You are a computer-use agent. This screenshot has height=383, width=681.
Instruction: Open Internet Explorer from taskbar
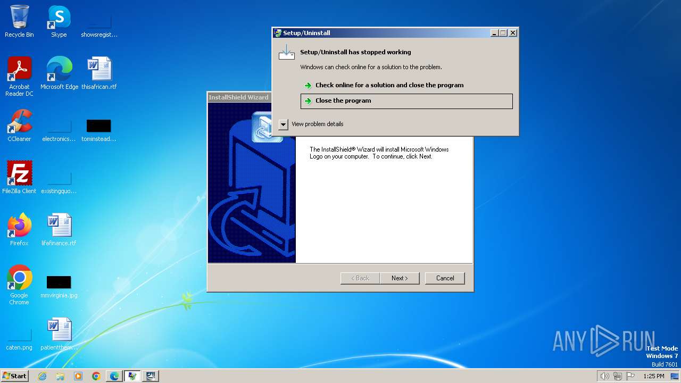click(x=42, y=376)
